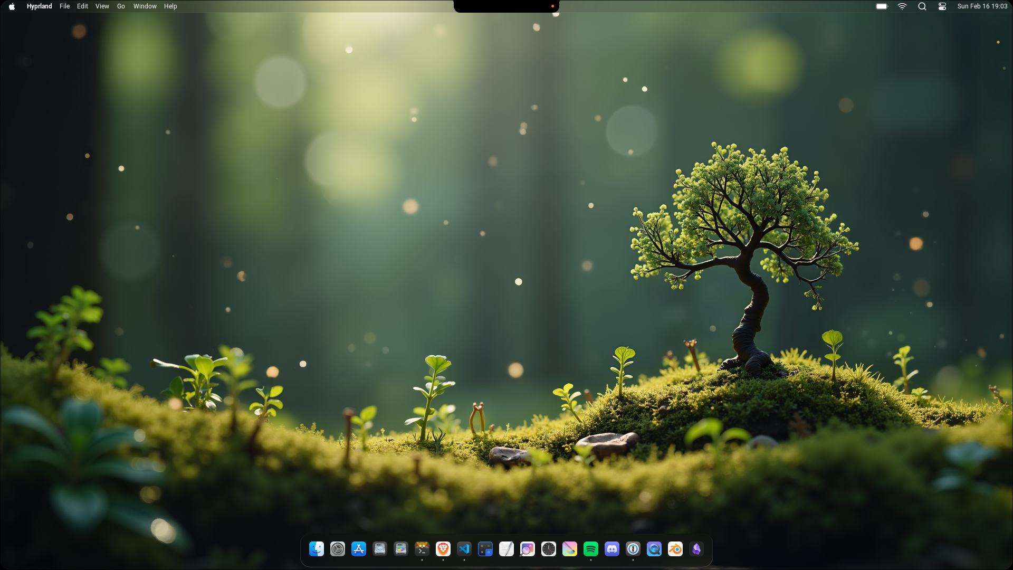Launch the Kitty terminal from the dock
The width and height of the screenshot is (1013, 570).
point(422,549)
